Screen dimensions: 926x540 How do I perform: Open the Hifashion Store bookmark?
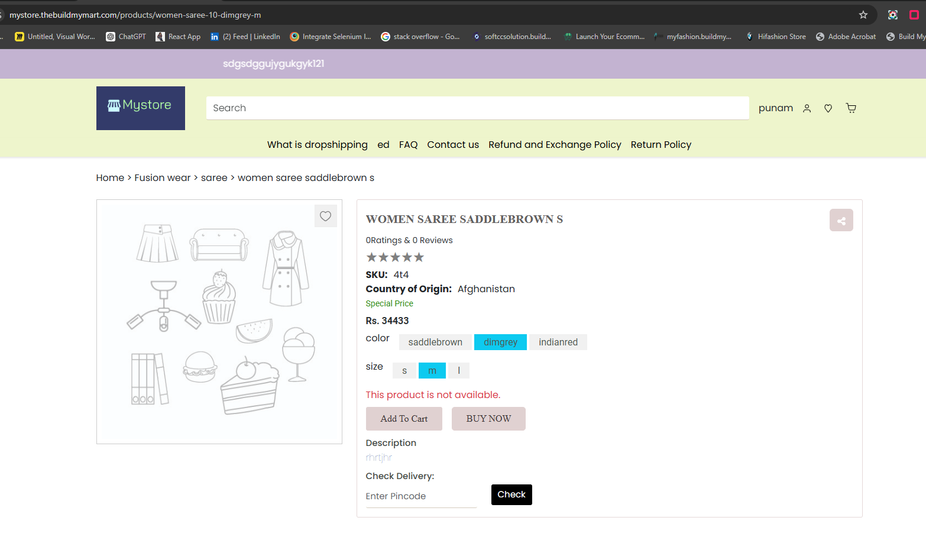pos(776,37)
